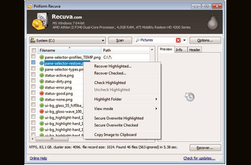The height and width of the screenshot is (165, 251).
Task: Select the ui-bg_glass_55_fcf0ba filename
Action: click(64, 106)
